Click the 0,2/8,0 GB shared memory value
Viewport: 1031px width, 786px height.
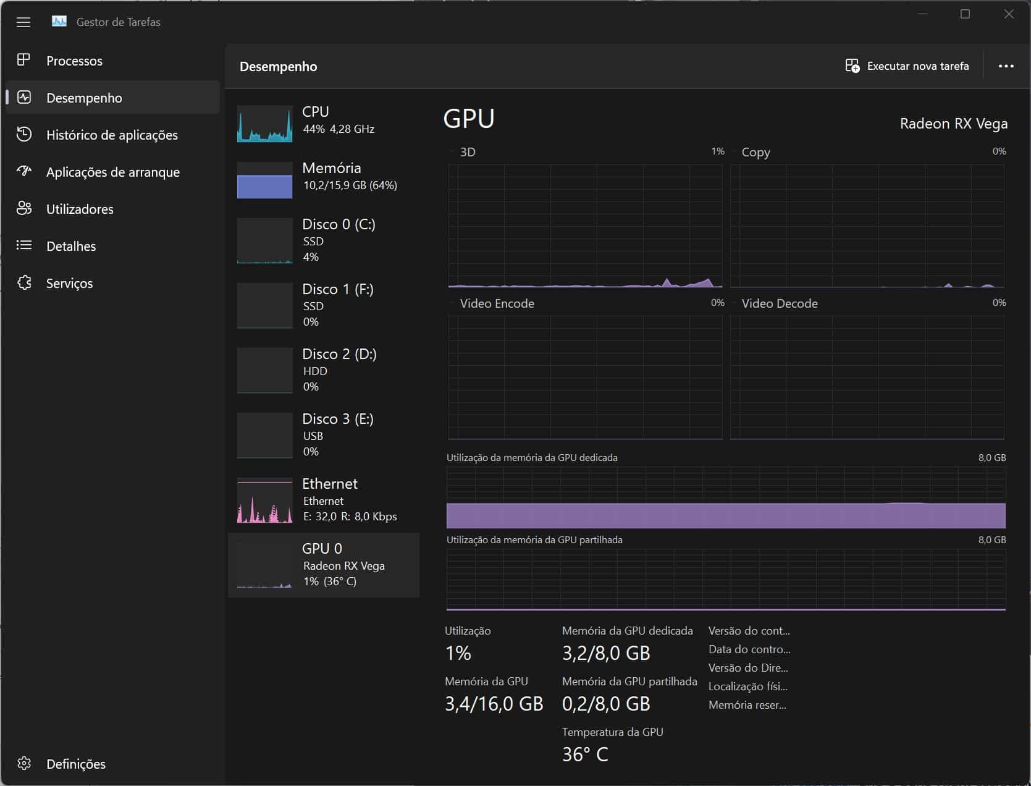[606, 704]
